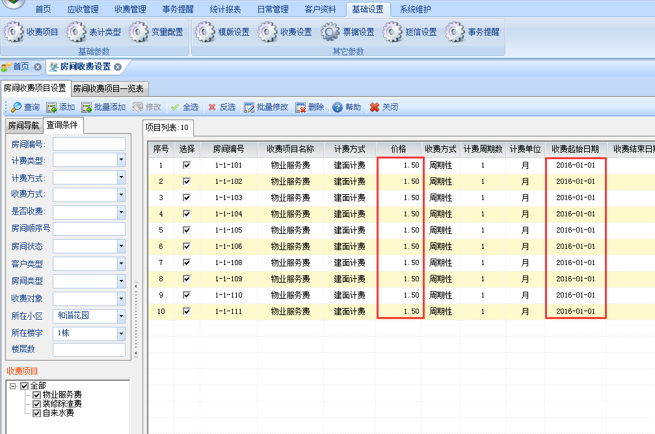
Task: Click the 批量添加 toolbar icon
Action: pyautogui.click(x=87, y=108)
